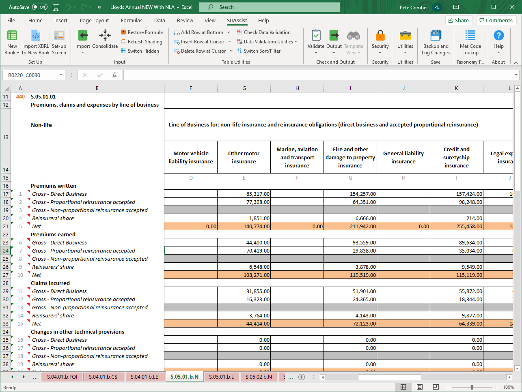The image size is (522, 392).
Task: Click Restore Formula
Action: [142, 32]
